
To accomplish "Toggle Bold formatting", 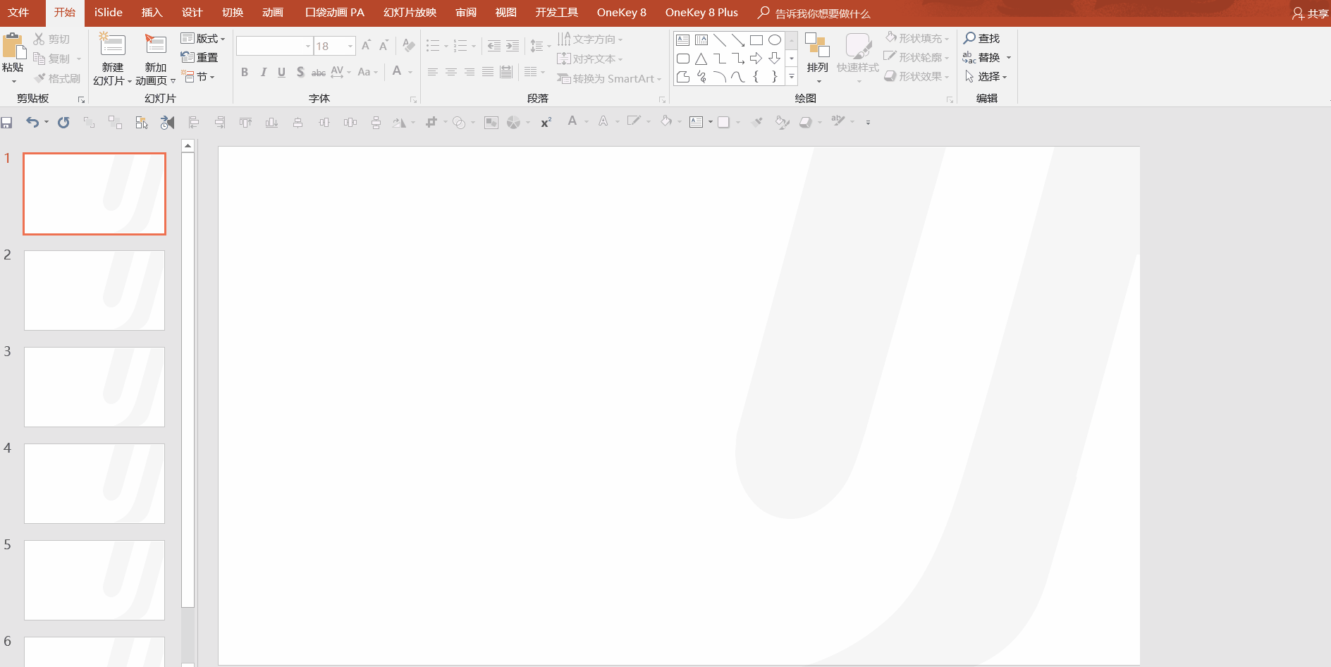I will [245, 72].
